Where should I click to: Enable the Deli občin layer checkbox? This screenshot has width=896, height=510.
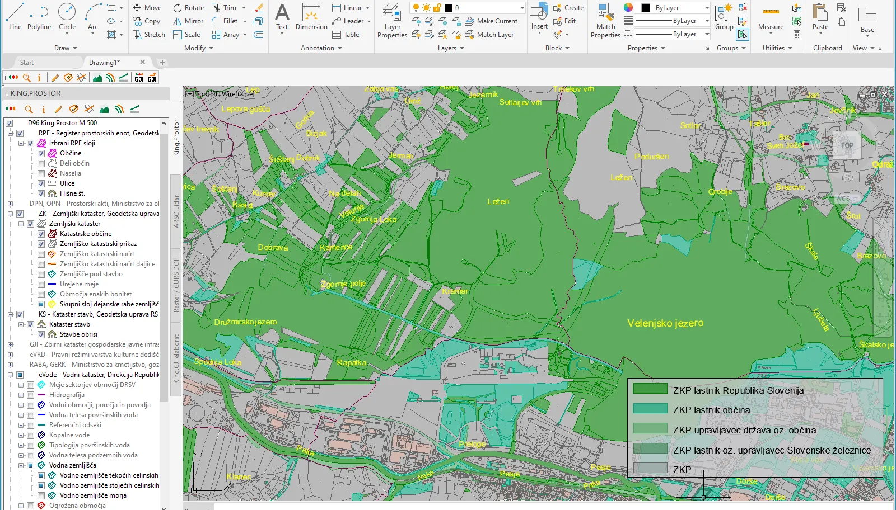pos(41,163)
